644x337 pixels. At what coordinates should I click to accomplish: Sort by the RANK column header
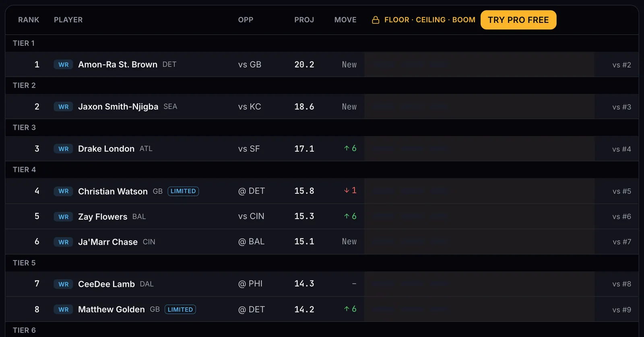click(x=29, y=20)
